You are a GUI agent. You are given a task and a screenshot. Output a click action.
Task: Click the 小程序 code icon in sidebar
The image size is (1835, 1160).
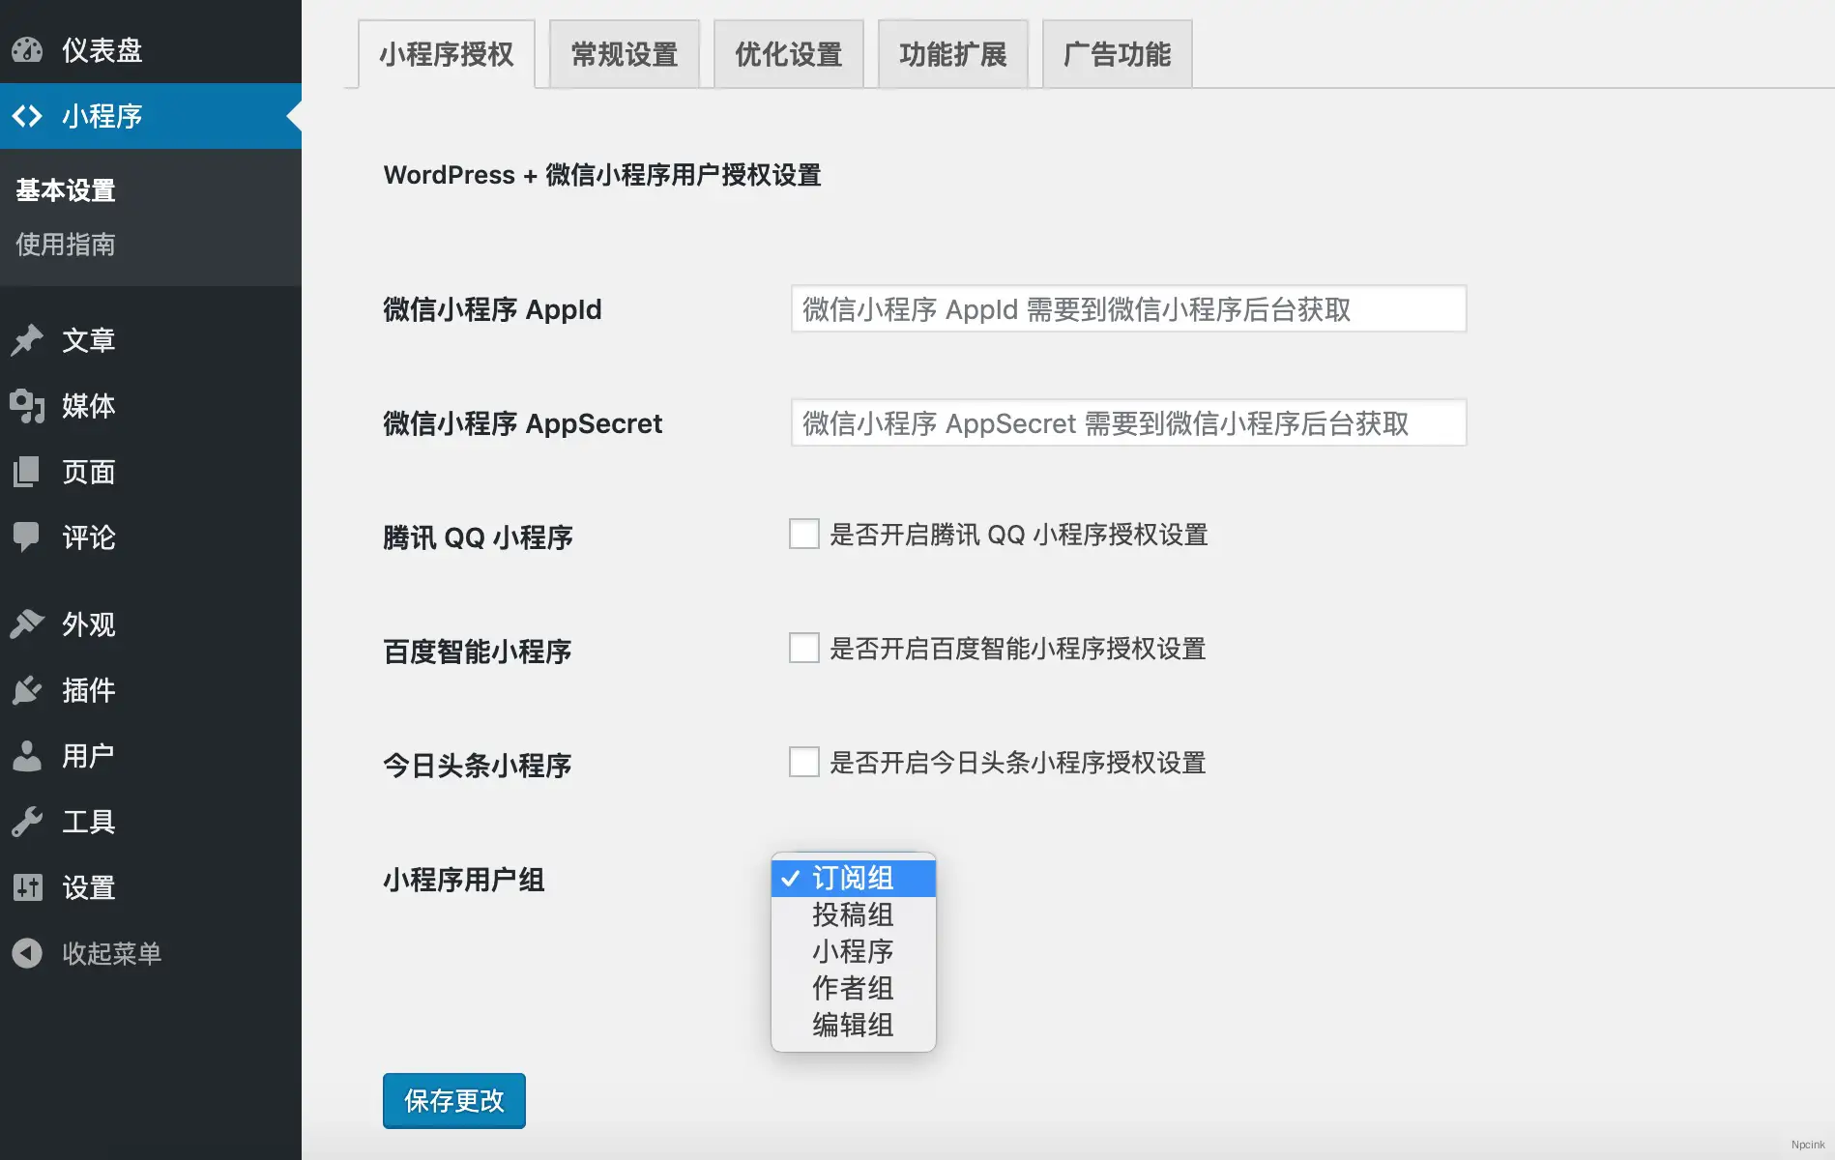coord(28,116)
